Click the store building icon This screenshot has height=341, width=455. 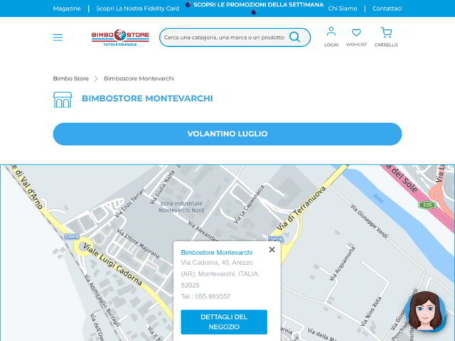(63, 99)
